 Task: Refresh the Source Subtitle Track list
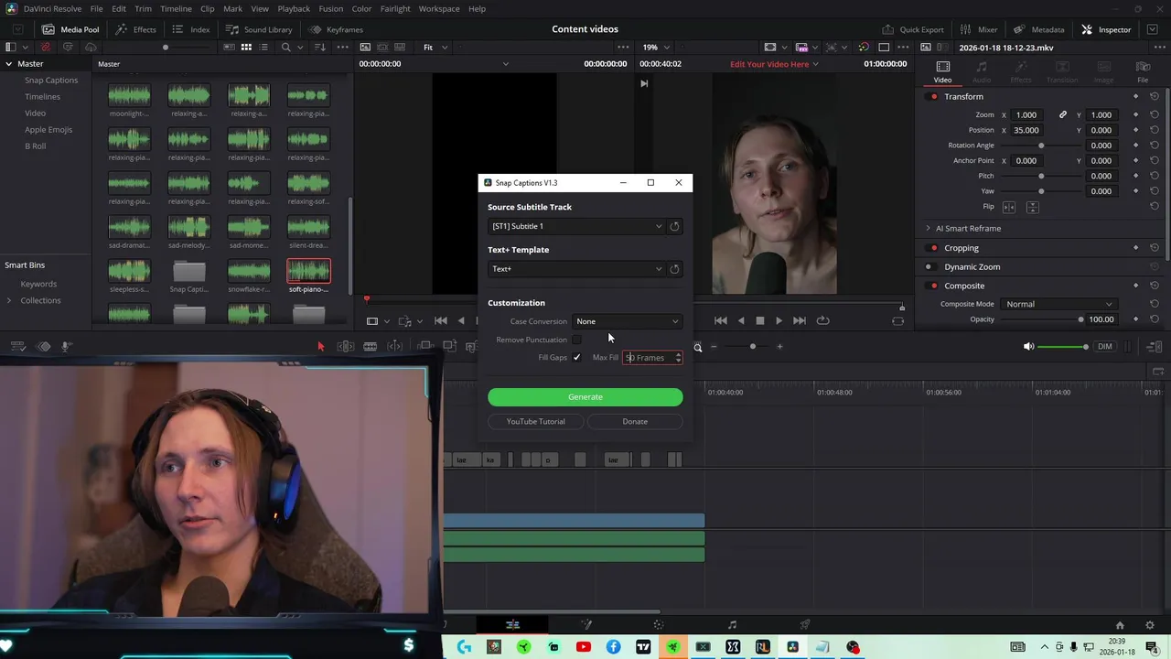674,226
